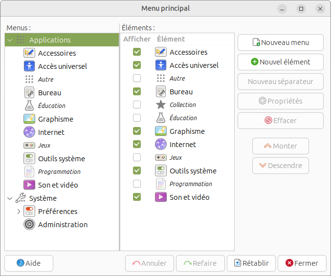Viewport: 331px width, 276px height.
Task: Click the Accessoires icon in the Menus tree
Action: 29,53
